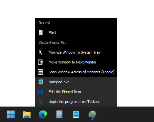Click the Notepad taskbar icon
154x122 pixels.
76,114
